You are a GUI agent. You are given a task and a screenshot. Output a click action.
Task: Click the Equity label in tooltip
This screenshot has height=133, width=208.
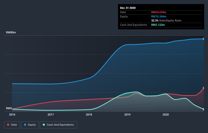pyautogui.click(x=124, y=16)
